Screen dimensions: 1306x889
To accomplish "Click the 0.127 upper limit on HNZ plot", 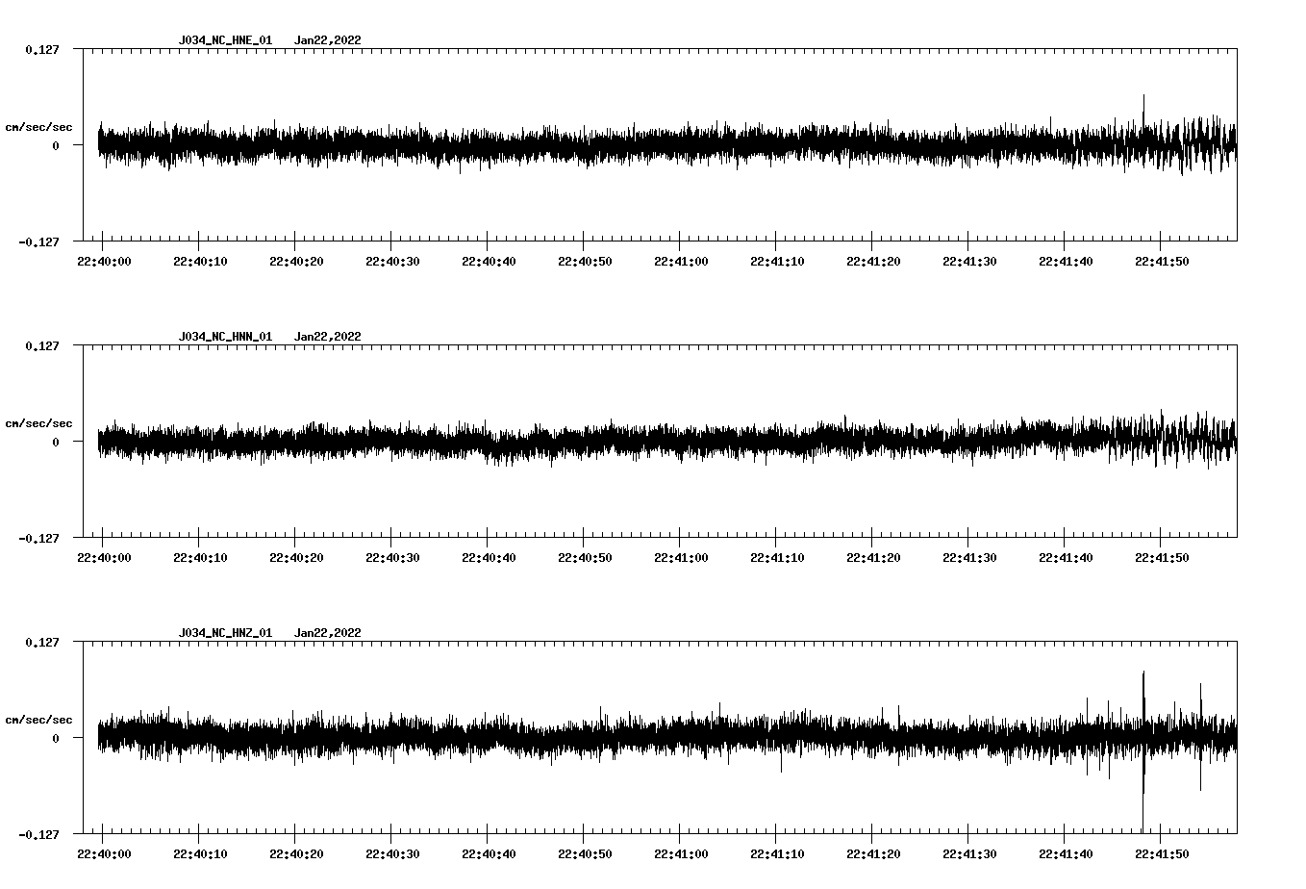I will coord(42,642).
